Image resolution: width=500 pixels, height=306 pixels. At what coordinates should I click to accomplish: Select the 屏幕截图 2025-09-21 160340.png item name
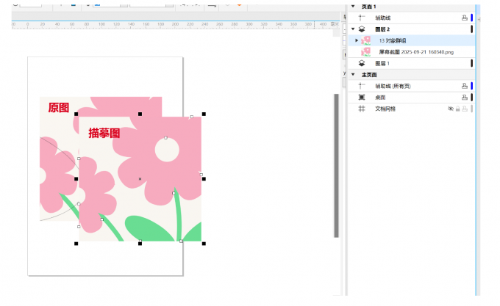coord(416,52)
